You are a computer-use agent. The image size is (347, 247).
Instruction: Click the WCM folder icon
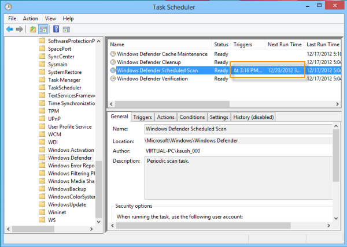pyautogui.click(x=42, y=134)
